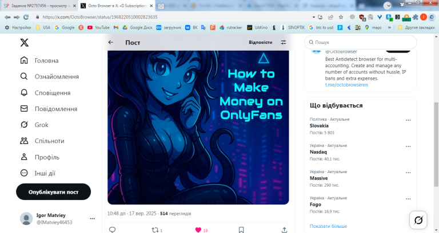Image resolution: width=439 pixels, height=233 pixels.
Task: Open Igor Matviey account options dots
Action: pos(93,219)
